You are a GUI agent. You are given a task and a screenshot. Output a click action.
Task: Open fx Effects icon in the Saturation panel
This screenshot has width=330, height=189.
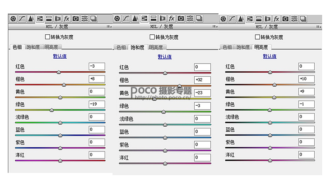(x=172, y=19)
